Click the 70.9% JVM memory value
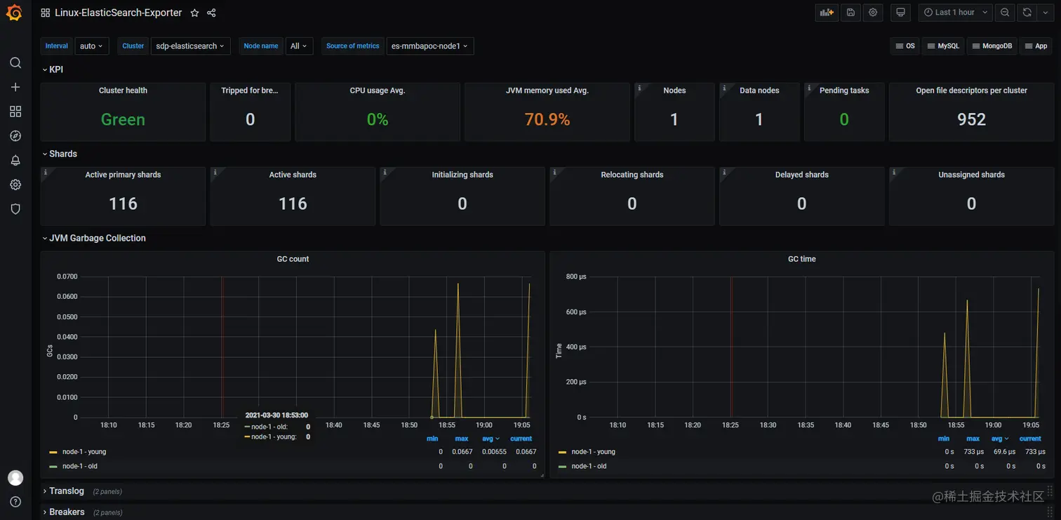1061x520 pixels. [x=547, y=119]
